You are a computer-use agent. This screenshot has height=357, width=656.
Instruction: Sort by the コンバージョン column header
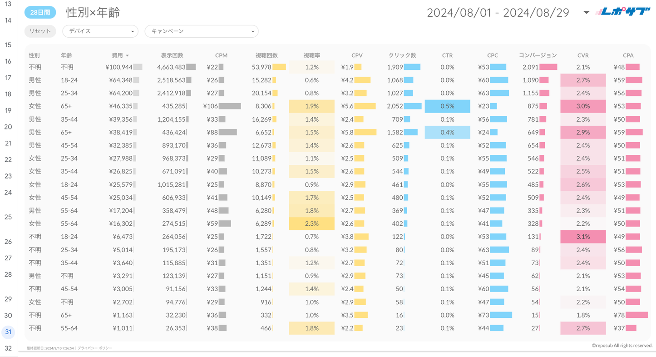[538, 55]
